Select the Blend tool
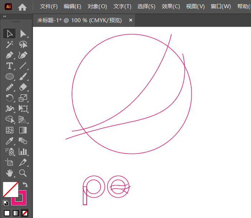This screenshot has width=251, height=218. click(23, 141)
